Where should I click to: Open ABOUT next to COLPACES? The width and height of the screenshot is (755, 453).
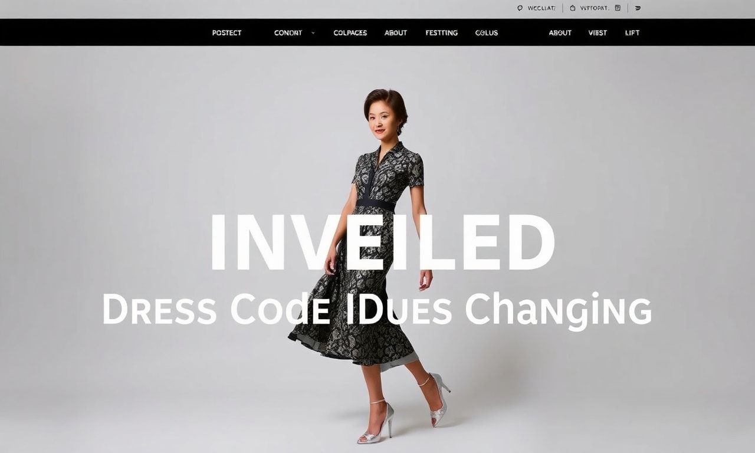[x=396, y=33]
